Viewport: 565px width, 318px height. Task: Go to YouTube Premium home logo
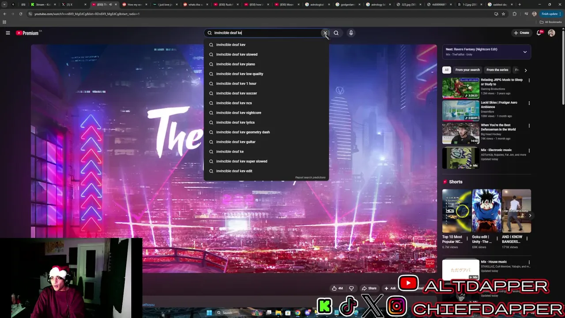click(x=27, y=33)
